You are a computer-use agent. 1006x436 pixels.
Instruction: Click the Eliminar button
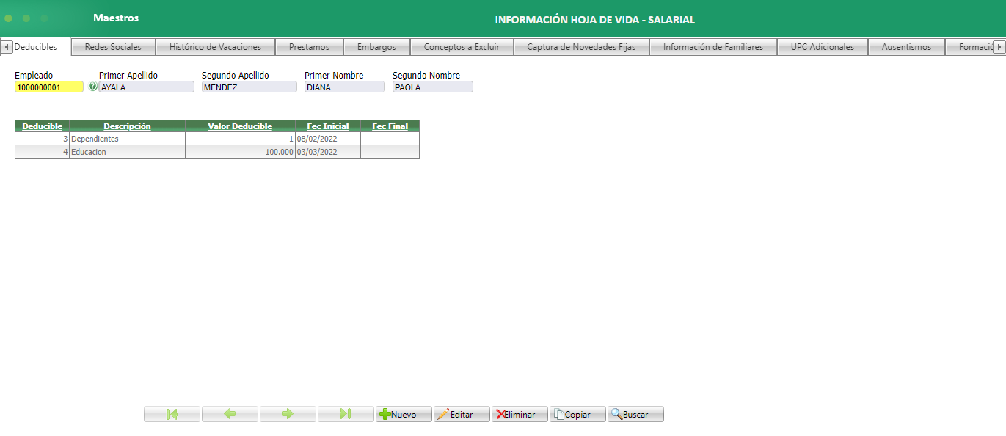point(520,414)
